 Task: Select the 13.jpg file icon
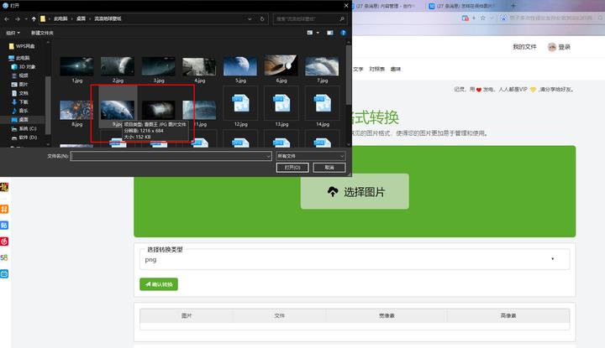coord(281,103)
